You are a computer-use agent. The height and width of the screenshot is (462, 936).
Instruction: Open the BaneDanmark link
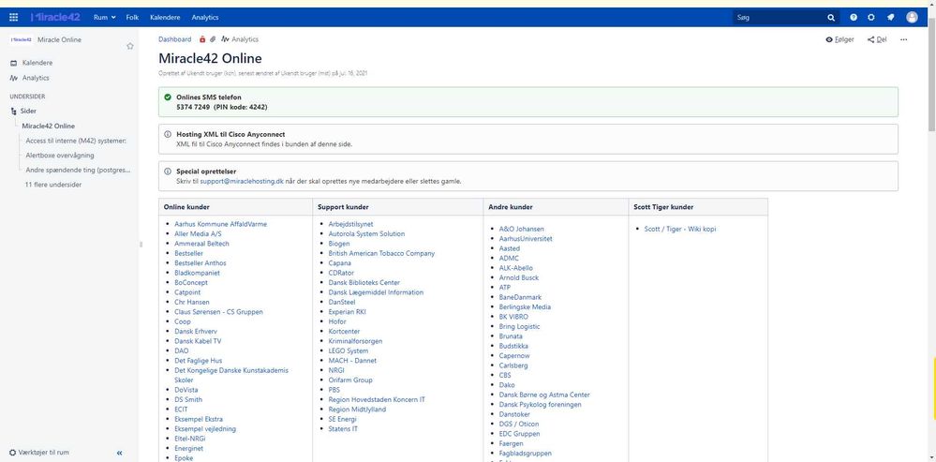tap(520, 297)
